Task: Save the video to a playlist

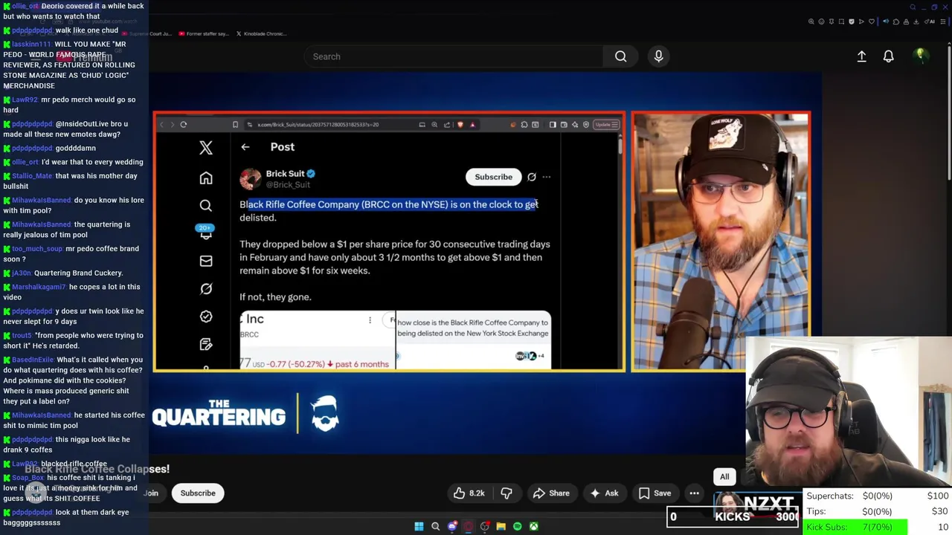Action: pos(654,493)
